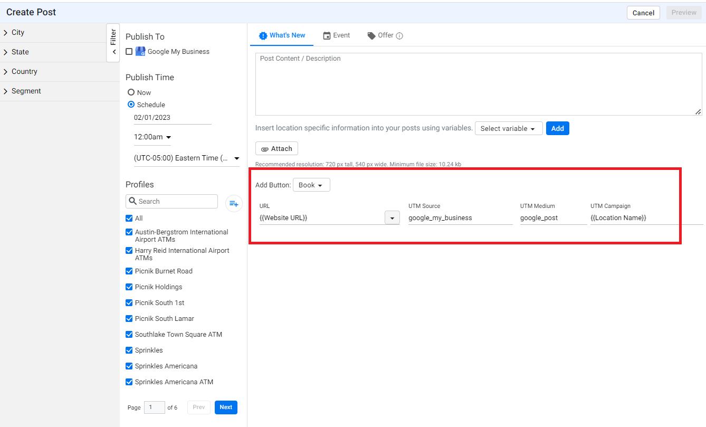Screen dimensions: 706x427
Task: Open the Book button type dropdown
Action: [311, 185]
